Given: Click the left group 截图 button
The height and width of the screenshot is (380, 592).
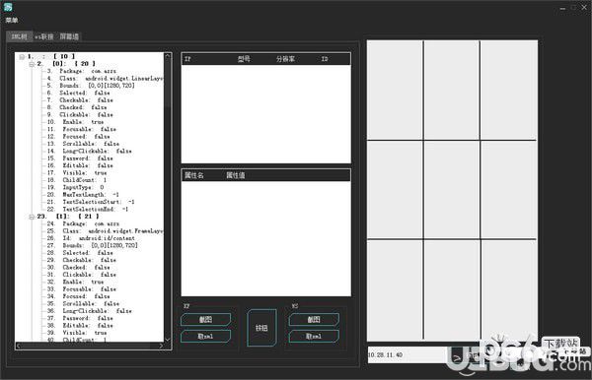Looking at the screenshot, I should coord(206,320).
